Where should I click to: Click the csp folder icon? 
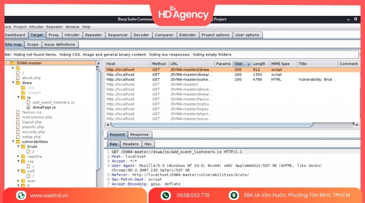(x=23, y=161)
